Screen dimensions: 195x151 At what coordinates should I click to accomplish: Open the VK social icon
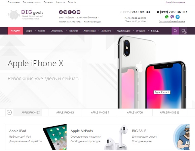click(x=65, y=12)
